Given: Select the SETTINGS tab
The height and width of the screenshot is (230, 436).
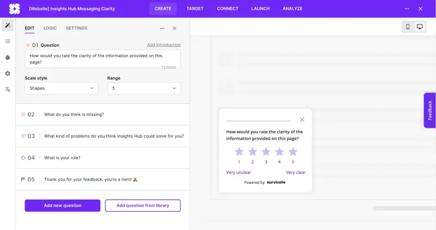Looking at the screenshot, I should coord(77,28).
